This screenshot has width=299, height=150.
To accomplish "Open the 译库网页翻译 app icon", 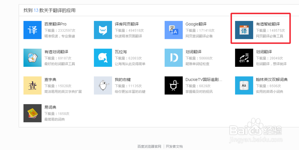I will coord(103,30).
